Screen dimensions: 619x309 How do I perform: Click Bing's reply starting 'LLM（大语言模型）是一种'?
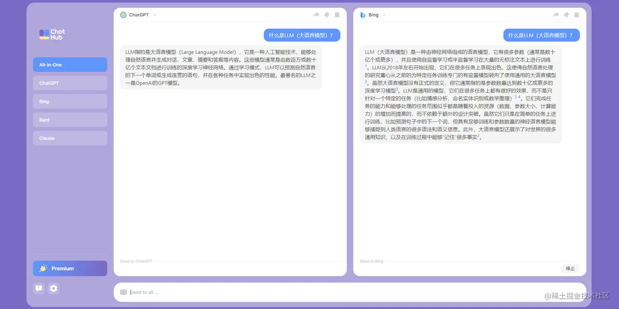pyautogui.click(x=460, y=94)
